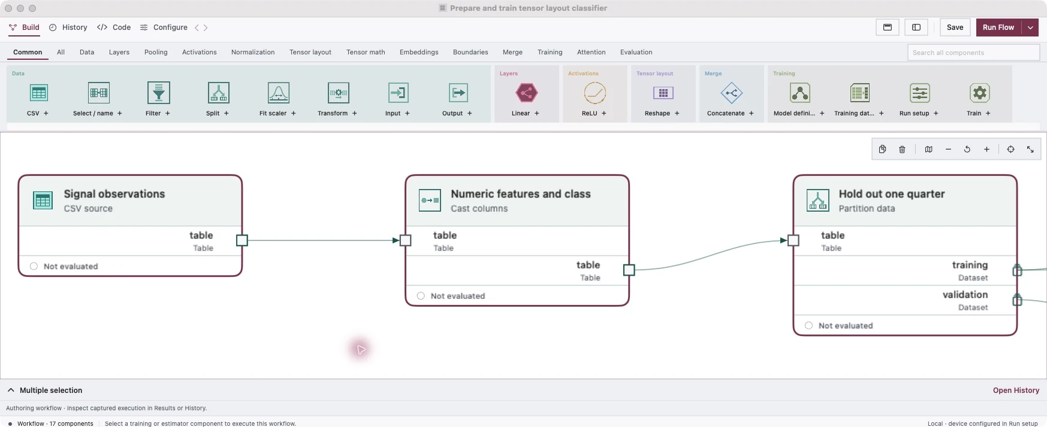Pick the ReLU activation icon
The image size is (1047, 427).
click(595, 93)
